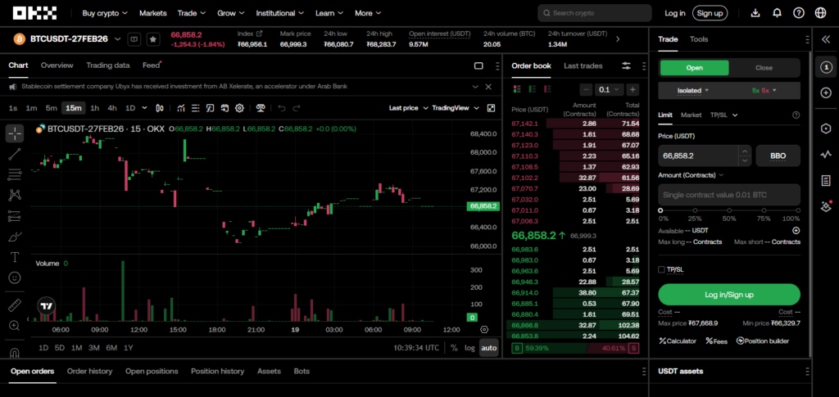839x397 pixels.
Task: Select the Market order type tab
Action: point(691,115)
